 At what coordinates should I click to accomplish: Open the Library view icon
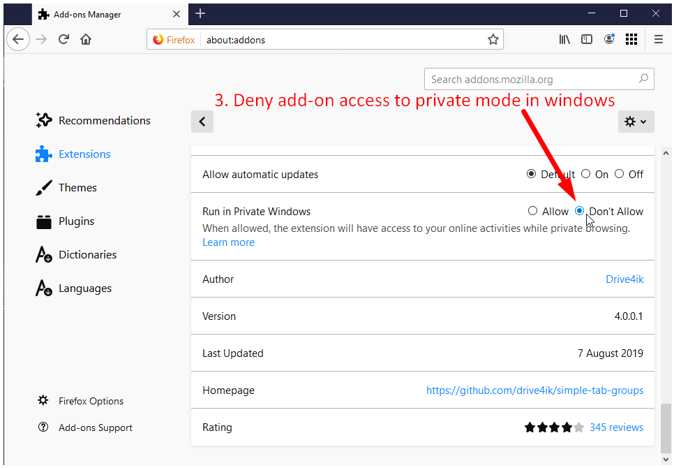(x=564, y=40)
